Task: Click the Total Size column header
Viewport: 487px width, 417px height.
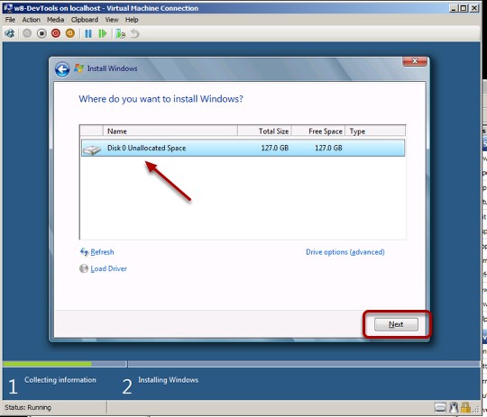Action: click(x=264, y=131)
